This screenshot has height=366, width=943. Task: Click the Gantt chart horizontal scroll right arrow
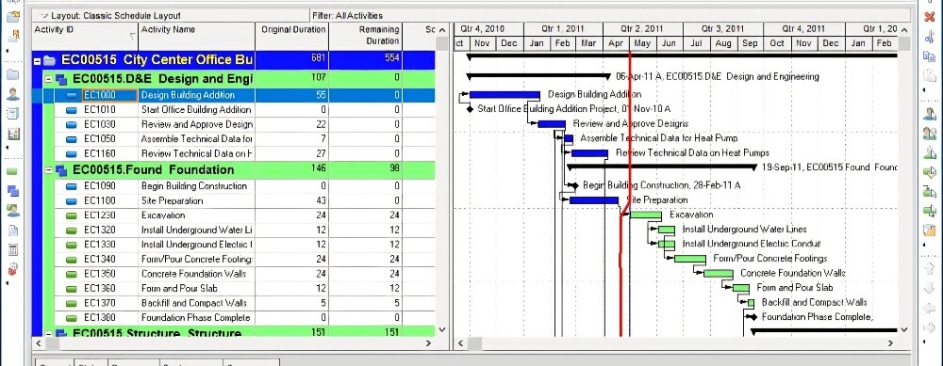tap(891, 343)
